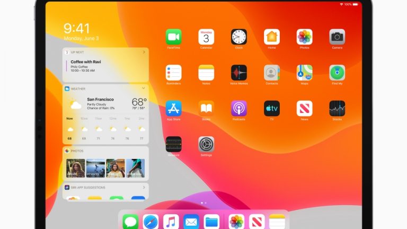Open Files from the dock

211,222
